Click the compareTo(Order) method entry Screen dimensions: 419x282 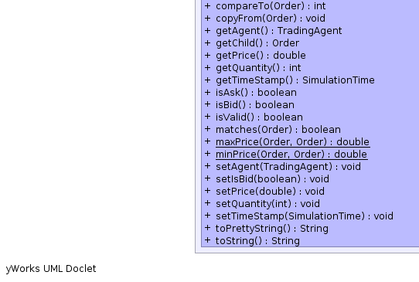[271, 6]
